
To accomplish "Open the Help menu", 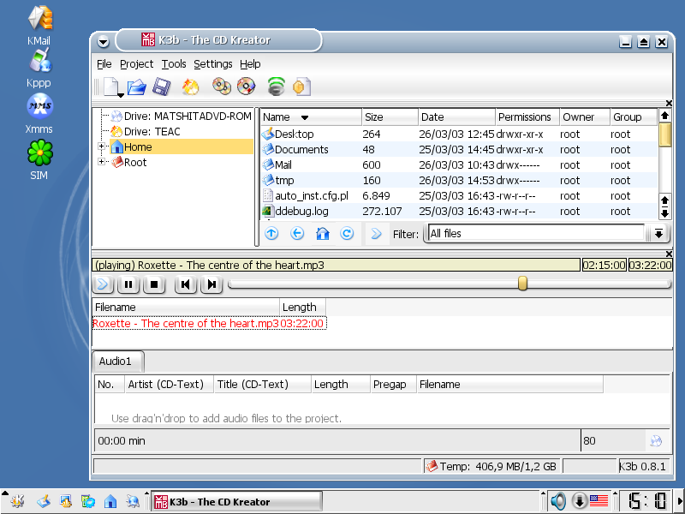I will click(x=250, y=64).
